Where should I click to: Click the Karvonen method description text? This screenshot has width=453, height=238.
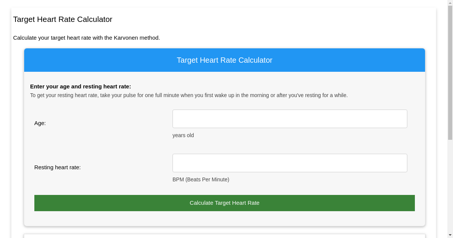coord(86,38)
